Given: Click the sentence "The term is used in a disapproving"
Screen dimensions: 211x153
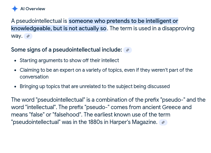Looking at the screenshot, I should pos(152,28).
